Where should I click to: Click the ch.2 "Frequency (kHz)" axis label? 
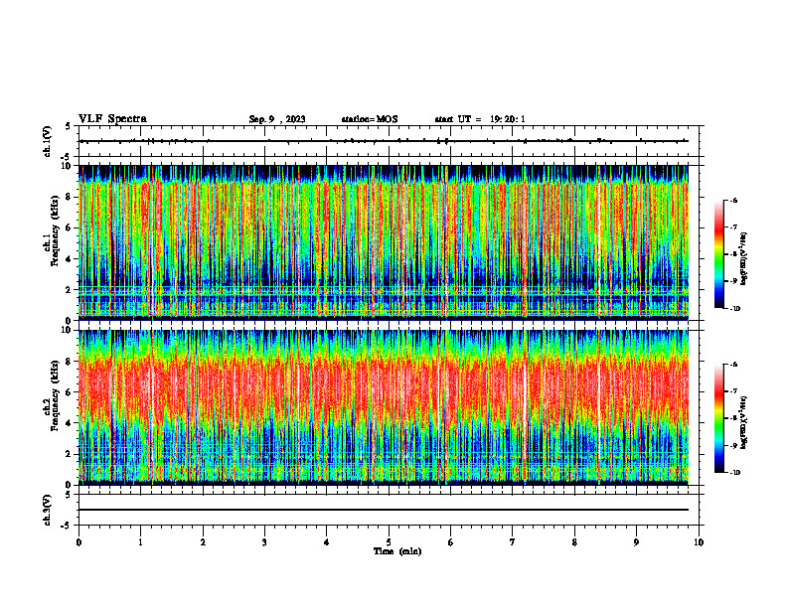(x=57, y=395)
